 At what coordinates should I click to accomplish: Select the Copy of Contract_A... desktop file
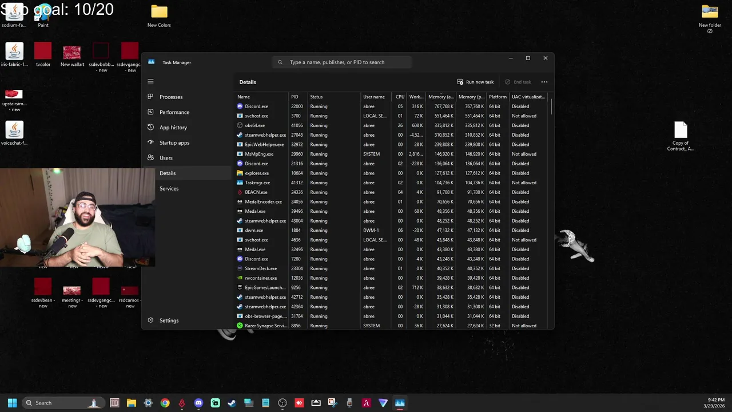[681, 136]
